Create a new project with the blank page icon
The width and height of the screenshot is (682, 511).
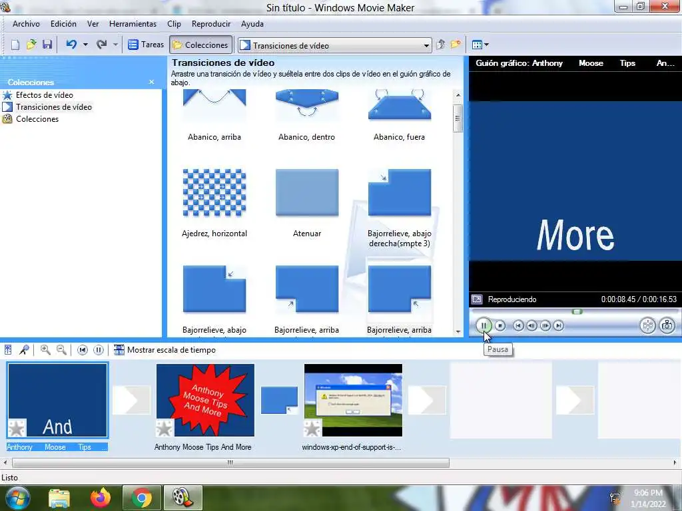tap(15, 45)
